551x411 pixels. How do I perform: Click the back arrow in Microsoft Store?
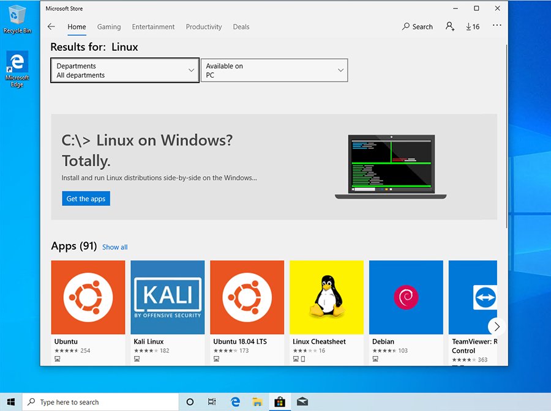pyautogui.click(x=51, y=27)
